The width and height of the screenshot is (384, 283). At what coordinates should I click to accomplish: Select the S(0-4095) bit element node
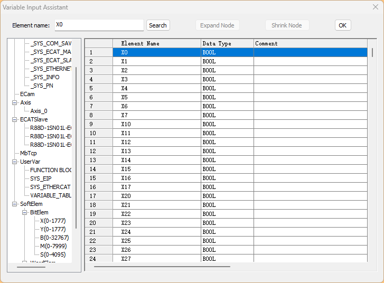53,254
